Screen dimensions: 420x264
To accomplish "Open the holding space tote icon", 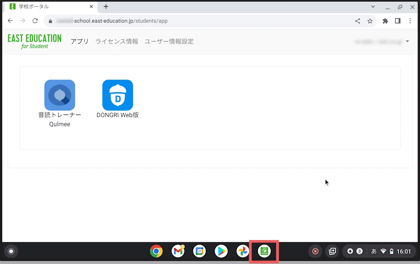I will (333, 252).
